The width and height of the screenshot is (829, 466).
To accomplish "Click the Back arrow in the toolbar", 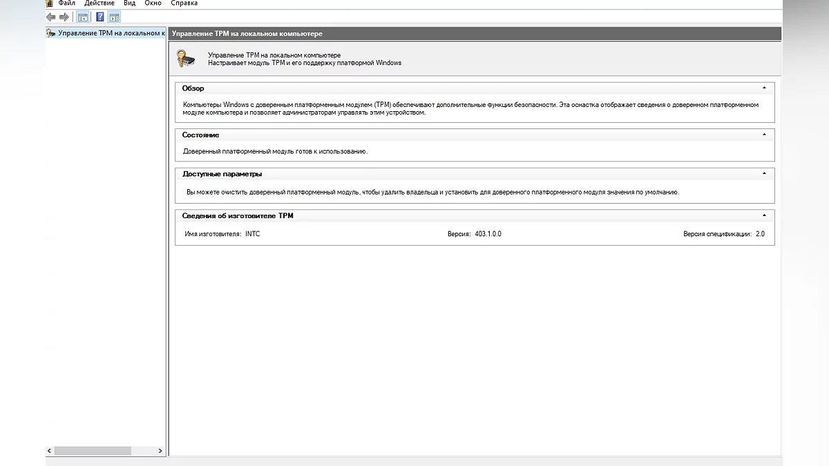I will point(51,17).
